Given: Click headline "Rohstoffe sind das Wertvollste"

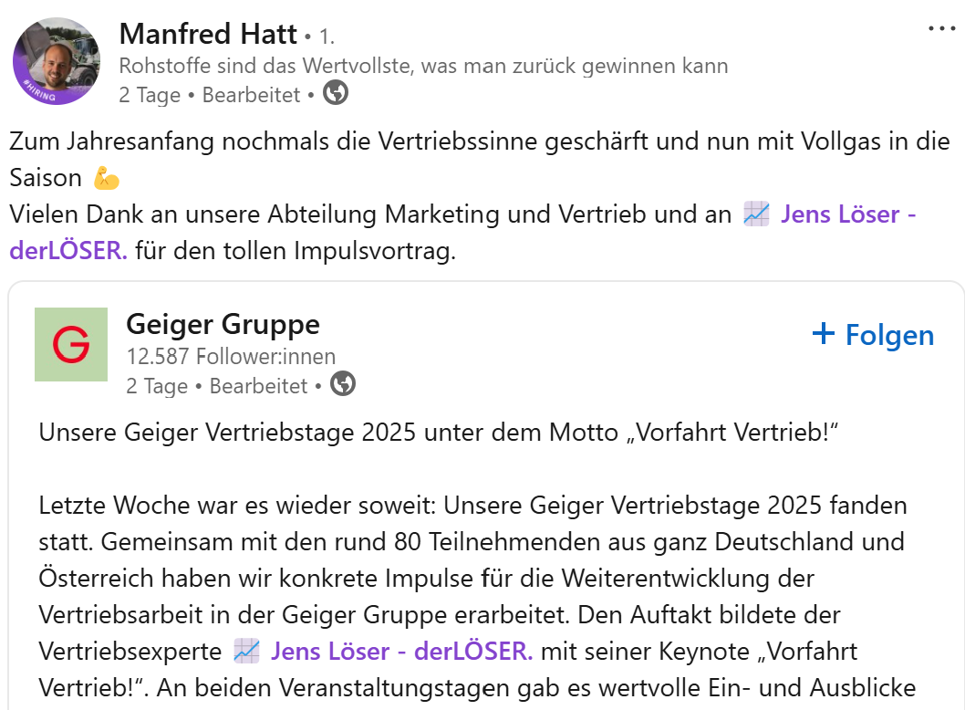Looking at the screenshot, I should click(x=423, y=66).
